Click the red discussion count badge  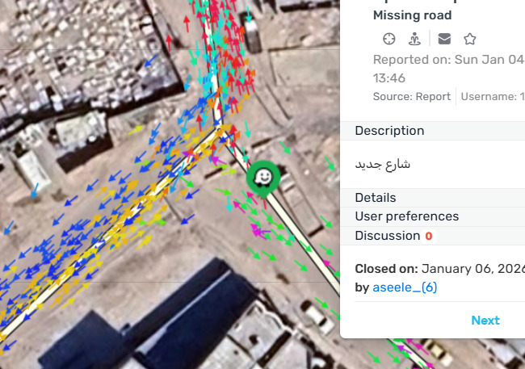(428, 237)
